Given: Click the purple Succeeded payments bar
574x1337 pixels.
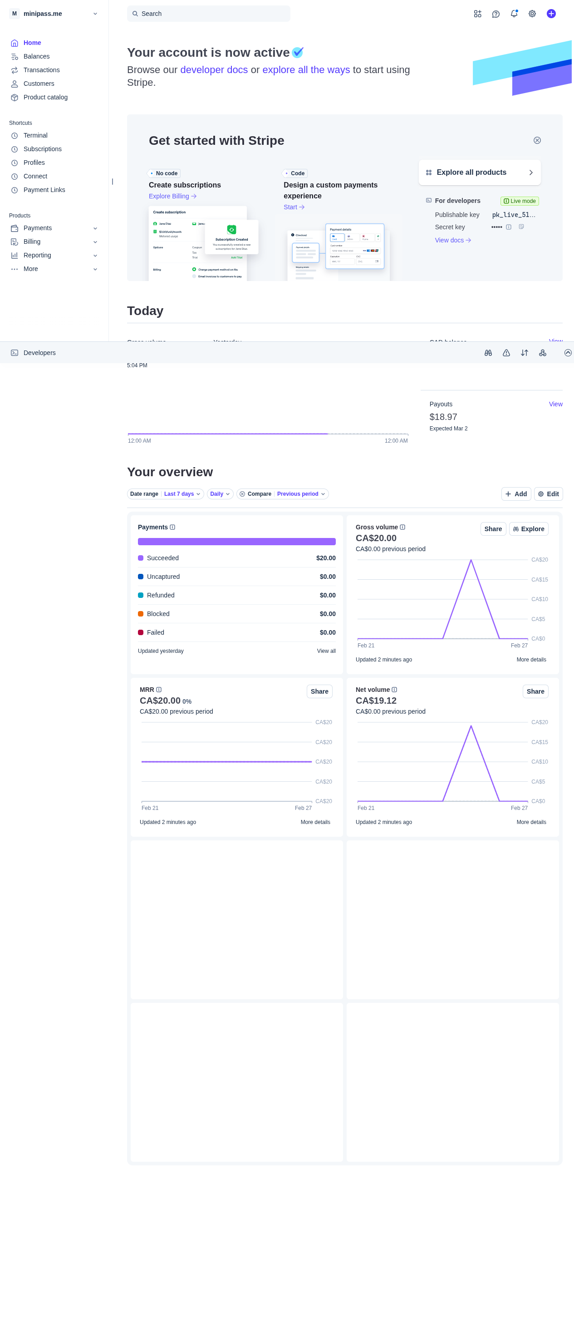Looking at the screenshot, I should point(237,542).
